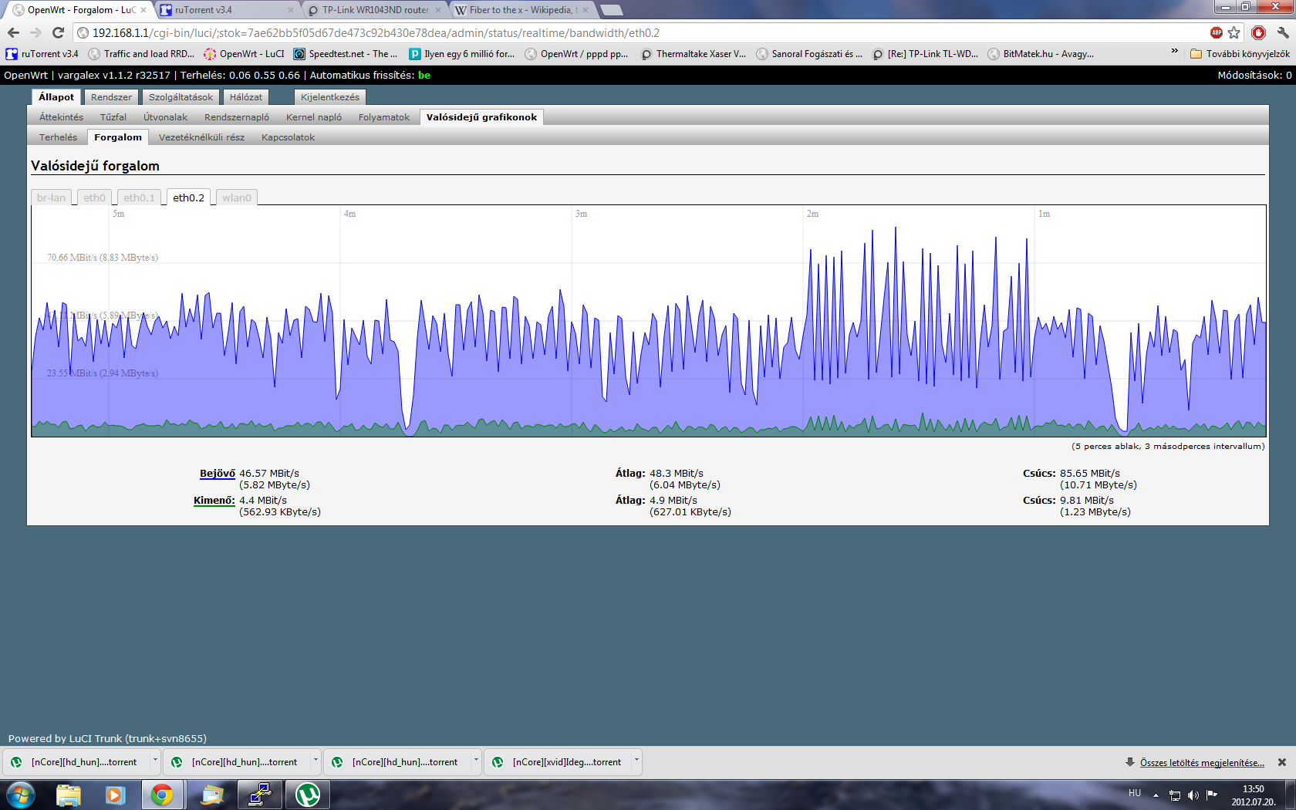Open a new browser tab
The width and height of the screenshot is (1296, 810).
coord(612,10)
